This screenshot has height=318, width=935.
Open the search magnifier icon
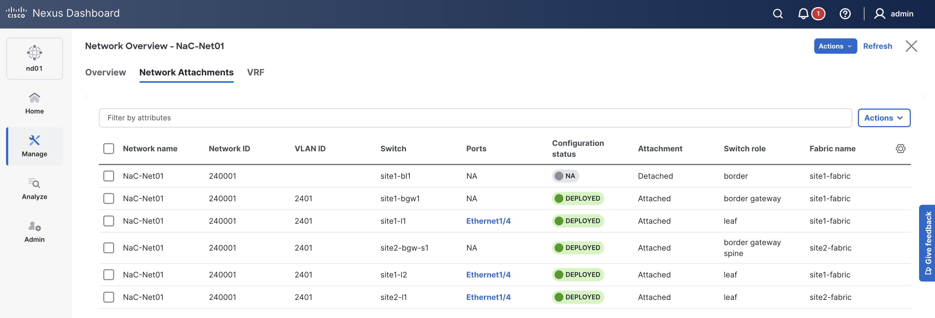click(x=777, y=14)
